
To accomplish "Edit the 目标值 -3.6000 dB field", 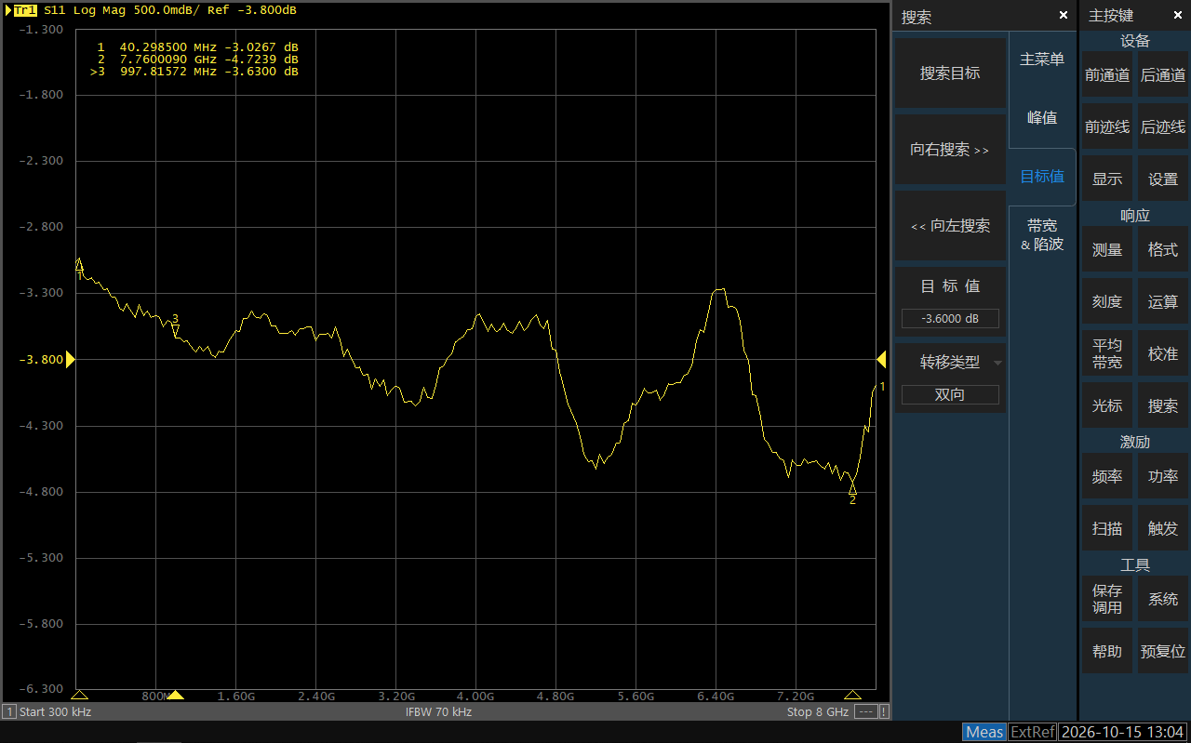I will click(x=950, y=319).
